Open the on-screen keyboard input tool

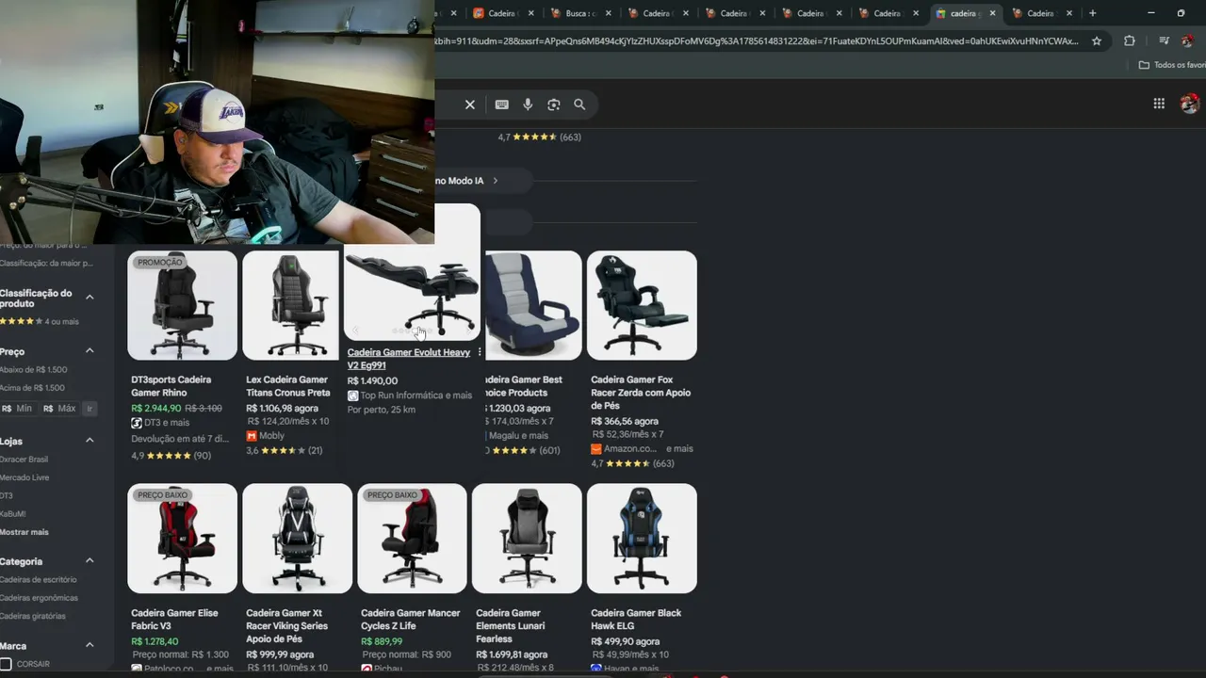[501, 105]
